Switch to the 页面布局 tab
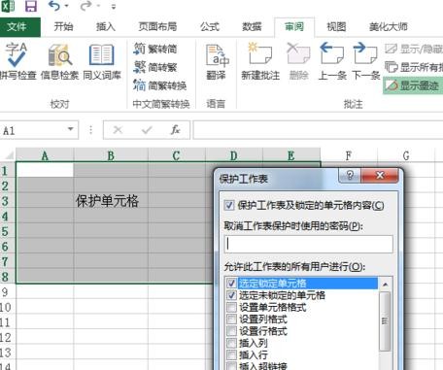Image resolution: width=443 pixels, height=370 pixels. 157,26
